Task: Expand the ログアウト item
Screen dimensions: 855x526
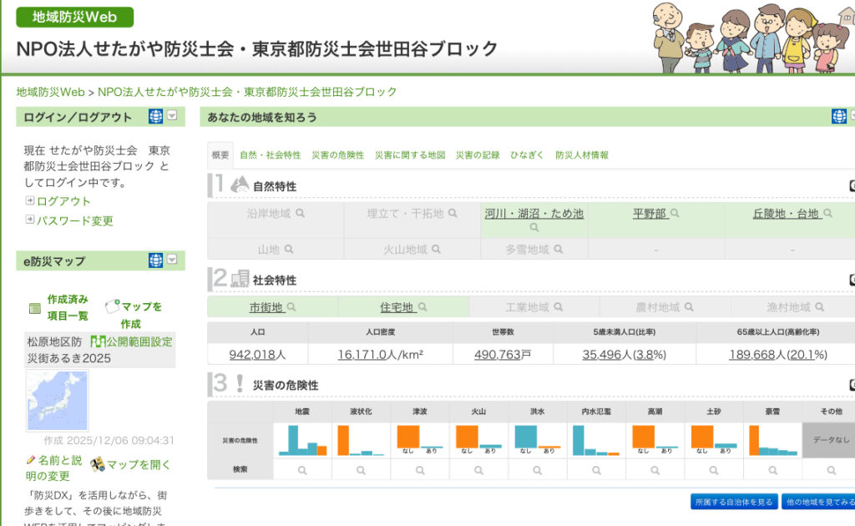Action: pos(30,201)
